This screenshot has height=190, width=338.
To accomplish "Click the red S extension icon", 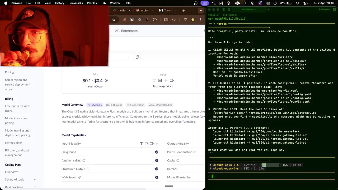I will (x=147, y=20).
